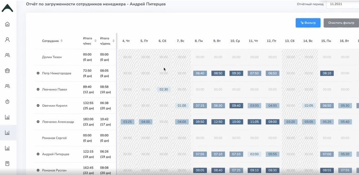Sort by the Итого ч/мес column
Screen dimensions: 359x175
tap(95, 41)
